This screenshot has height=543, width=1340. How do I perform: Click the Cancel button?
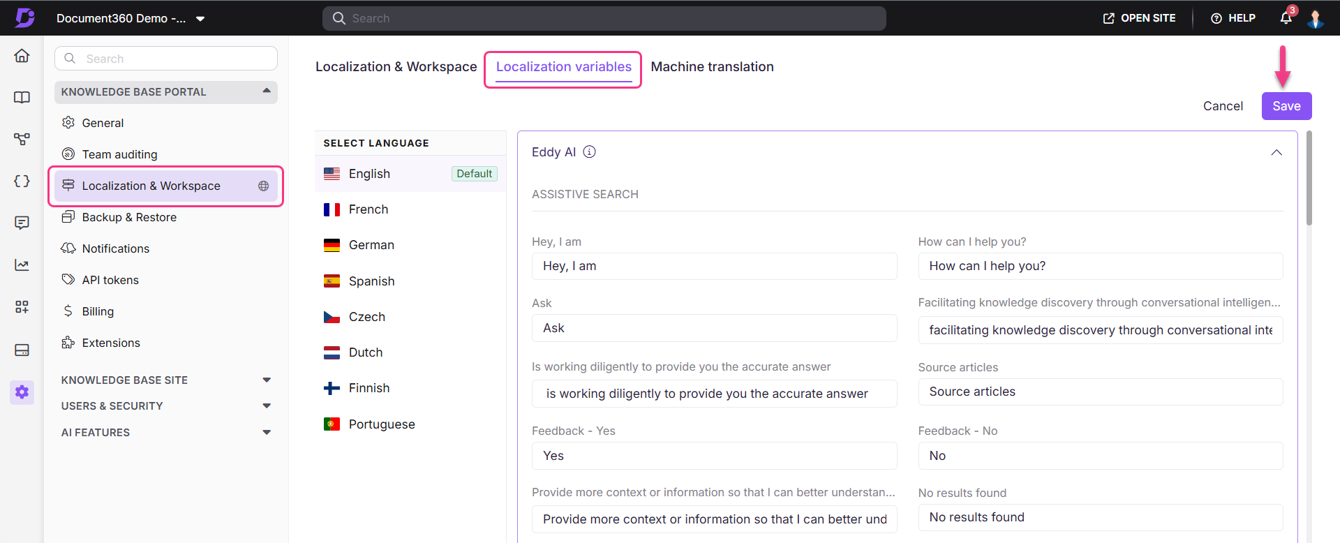(x=1223, y=106)
